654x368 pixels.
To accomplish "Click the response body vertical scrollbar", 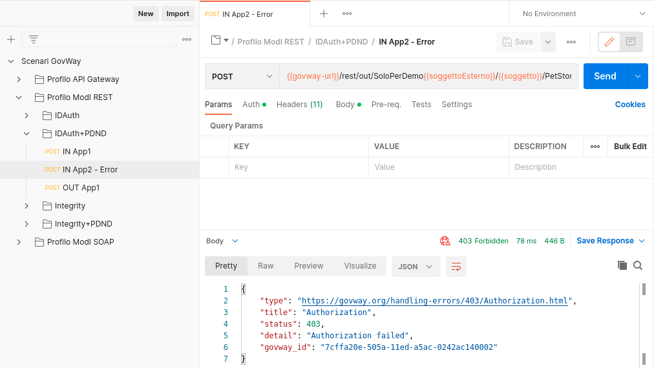I will pyautogui.click(x=644, y=323).
